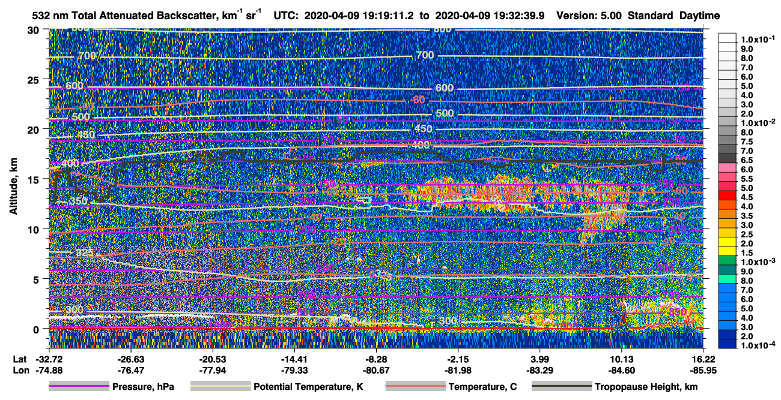781x400 pixels.
Task: Click longitude value '-85.95'
Action: click(x=704, y=371)
